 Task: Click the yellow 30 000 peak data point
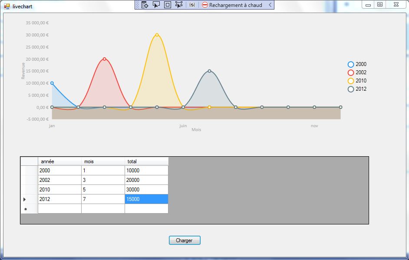[x=157, y=35]
